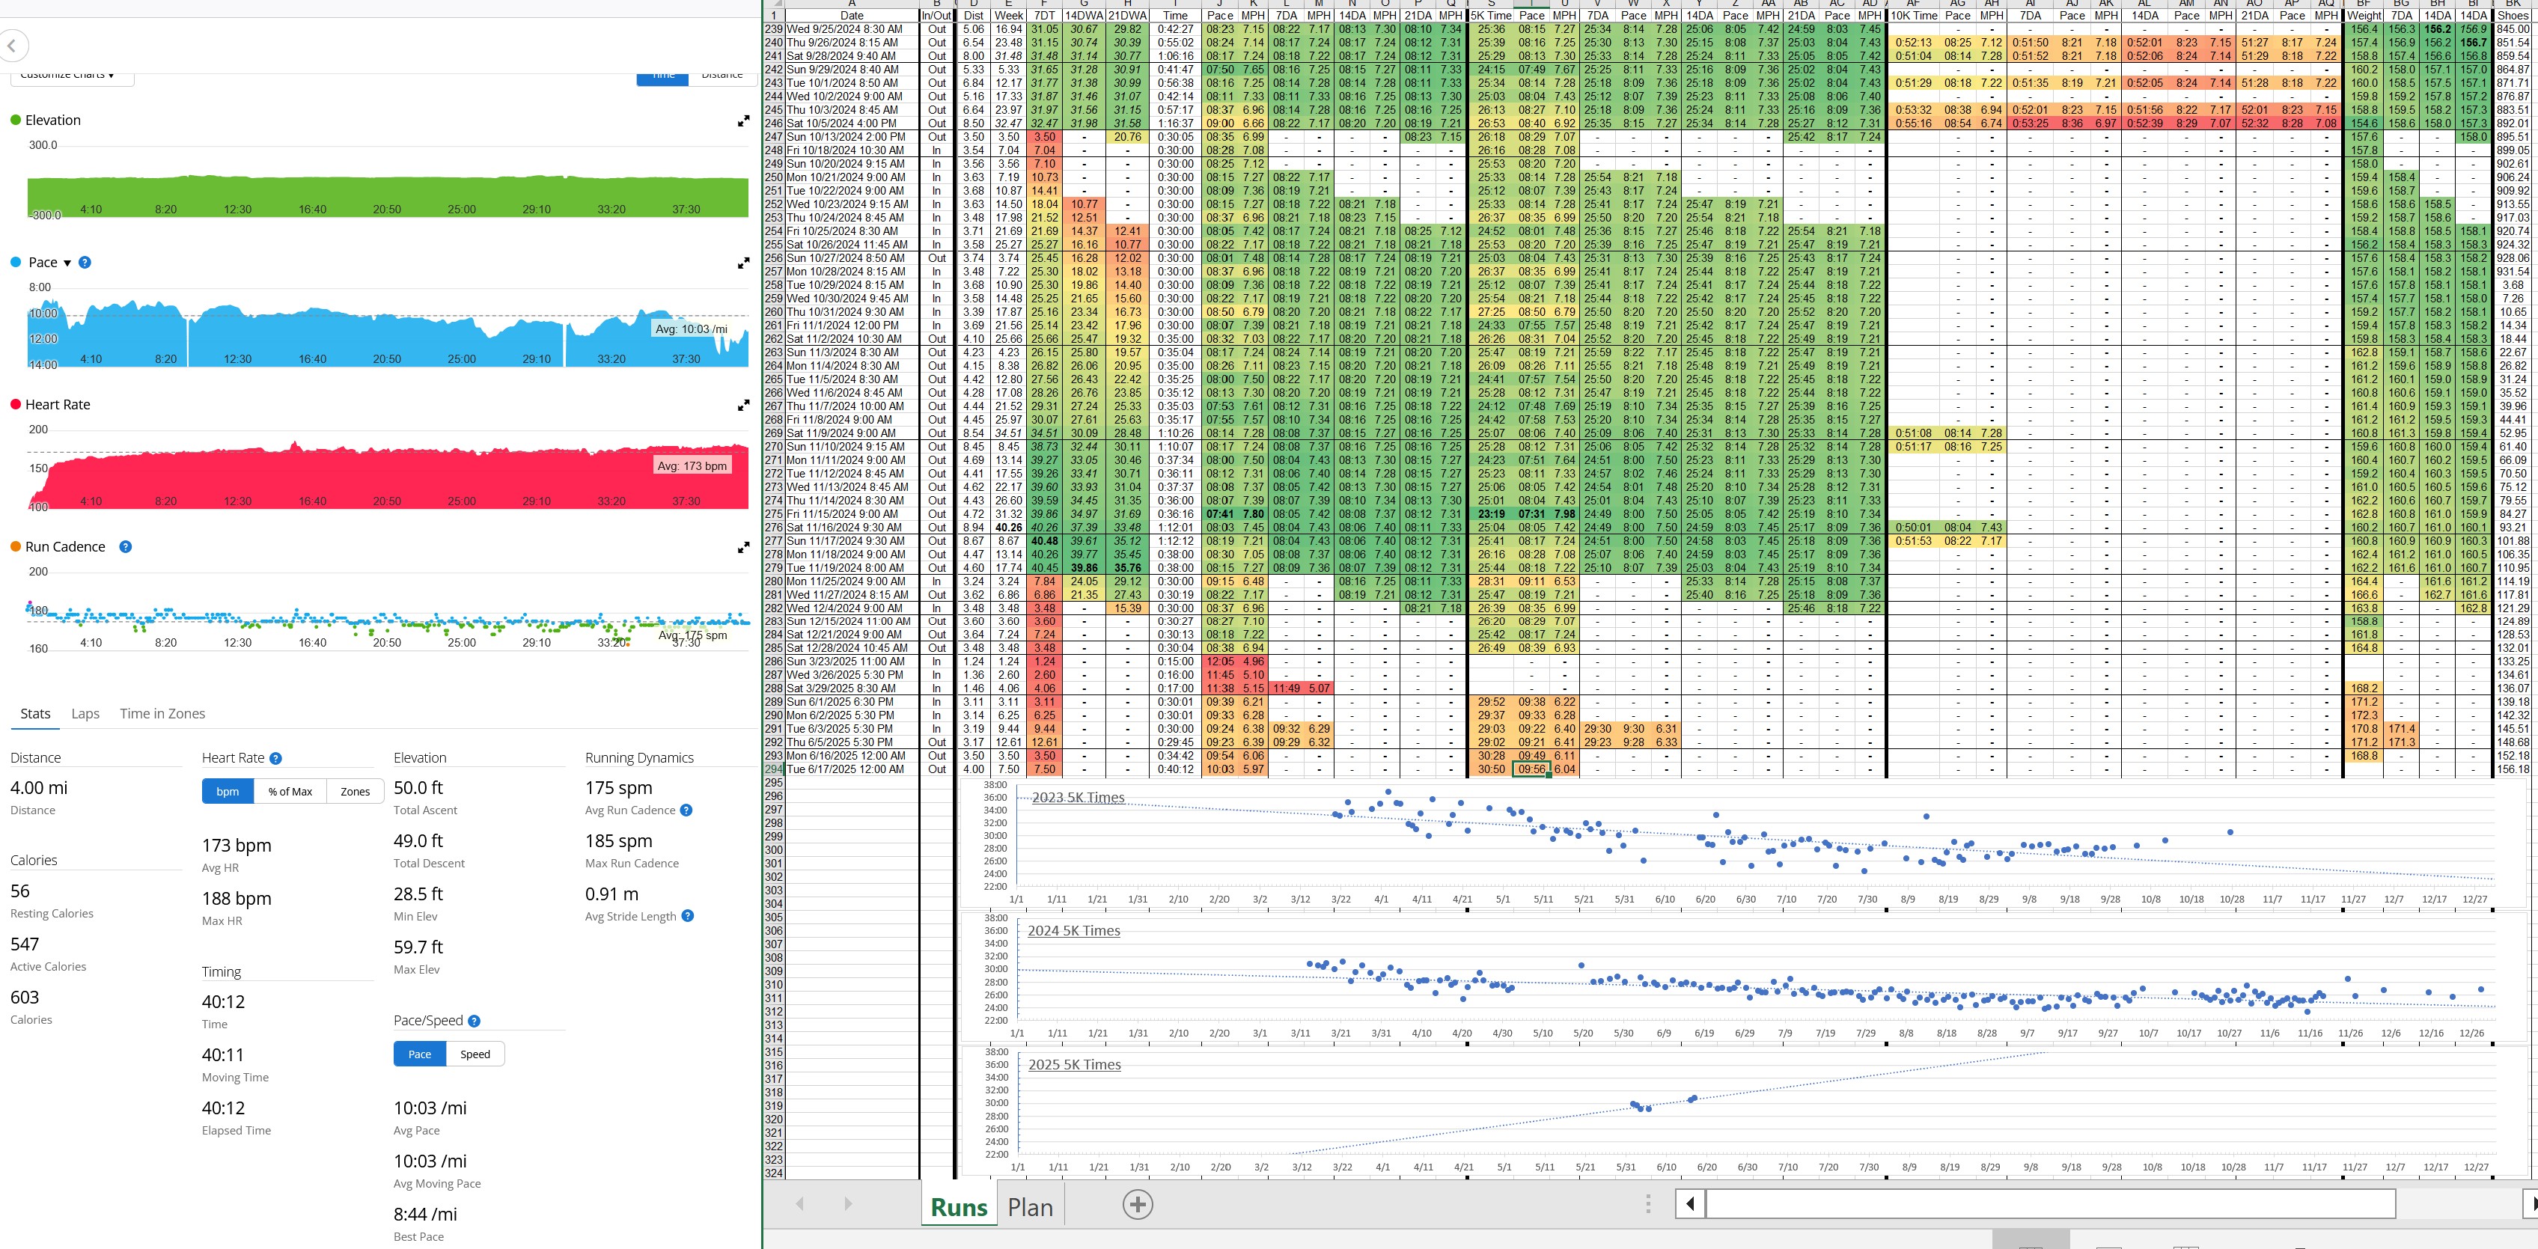The image size is (2538, 1249).
Task: Click the Date column header cell
Action: pos(852,16)
